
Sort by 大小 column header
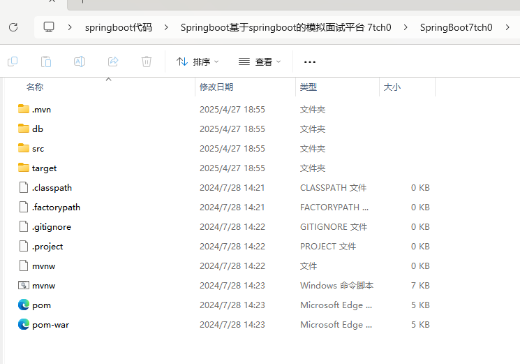pos(392,87)
